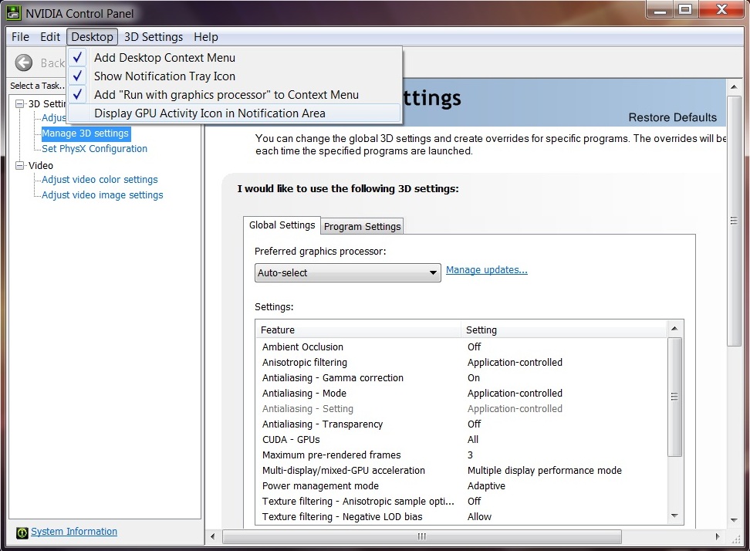Collapse the 3D Settings tree node
This screenshot has height=551, width=750.
click(19, 103)
